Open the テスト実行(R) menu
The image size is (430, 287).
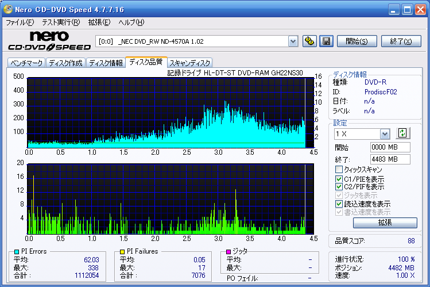[x=61, y=22]
